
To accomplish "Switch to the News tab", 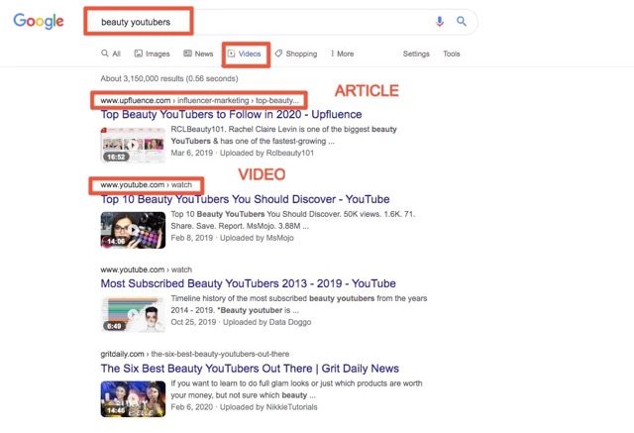I will (x=198, y=54).
